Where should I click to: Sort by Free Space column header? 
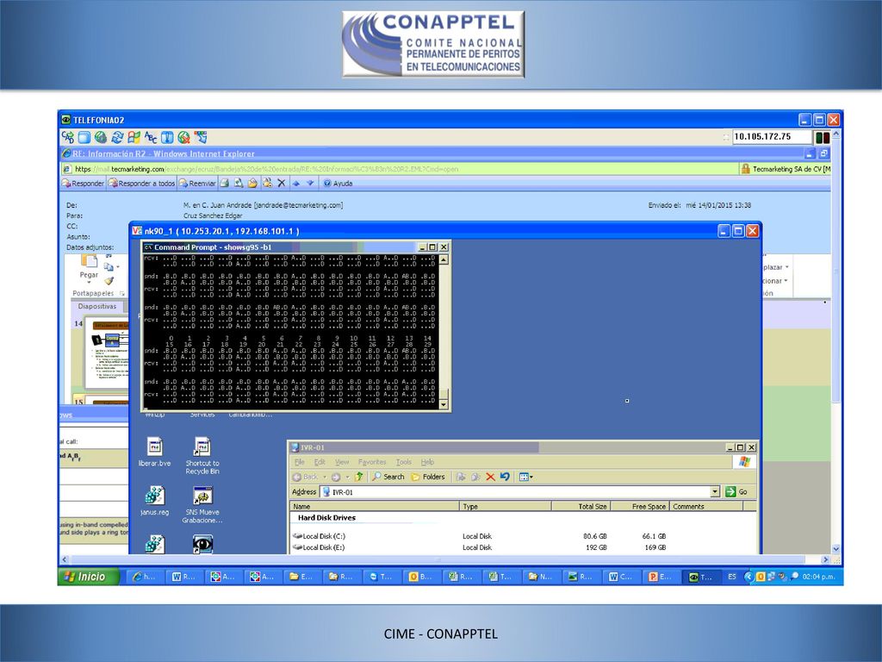[640, 507]
